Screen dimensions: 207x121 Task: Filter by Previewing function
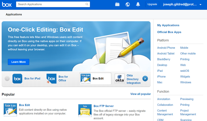[187, 99]
